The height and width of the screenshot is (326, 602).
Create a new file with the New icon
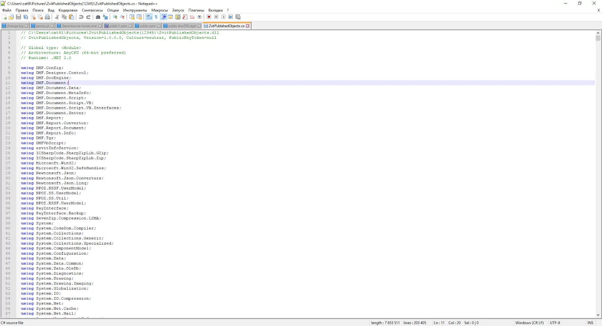point(4,17)
